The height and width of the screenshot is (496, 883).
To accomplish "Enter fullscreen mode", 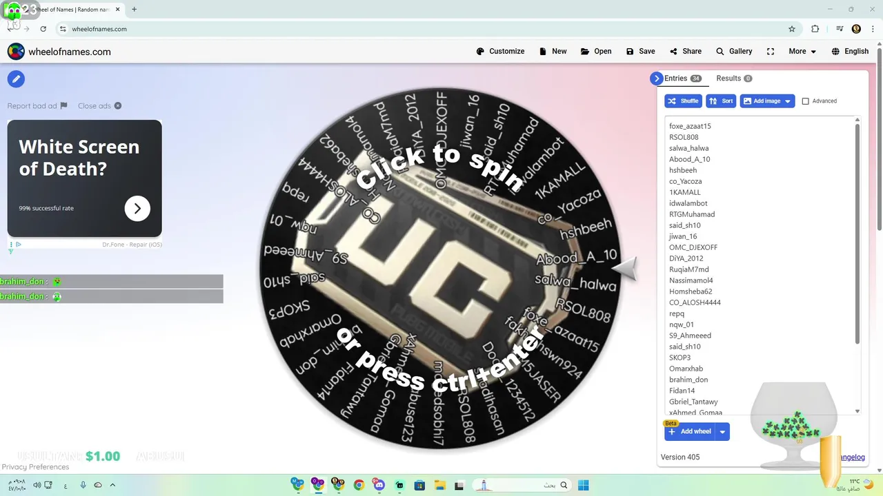I will pos(771,51).
